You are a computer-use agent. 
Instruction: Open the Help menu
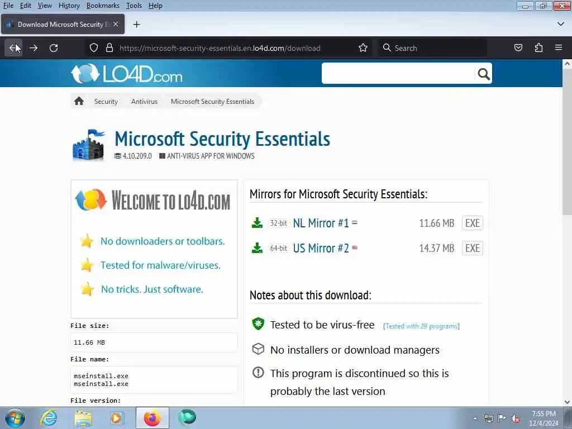pos(155,6)
